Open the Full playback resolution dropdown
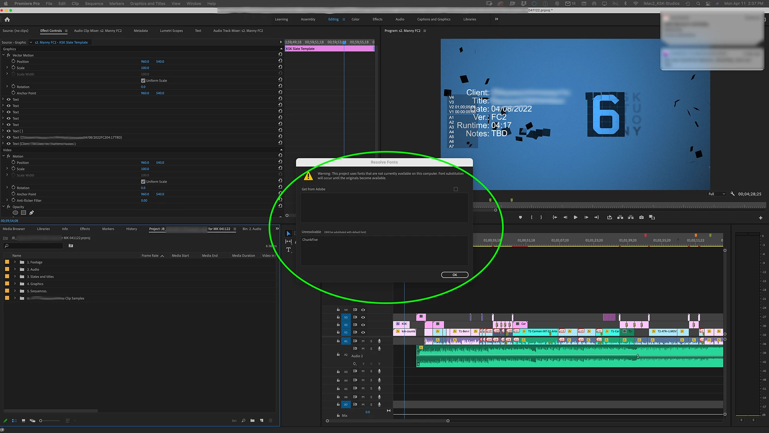769x433 pixels. (716, 194)
